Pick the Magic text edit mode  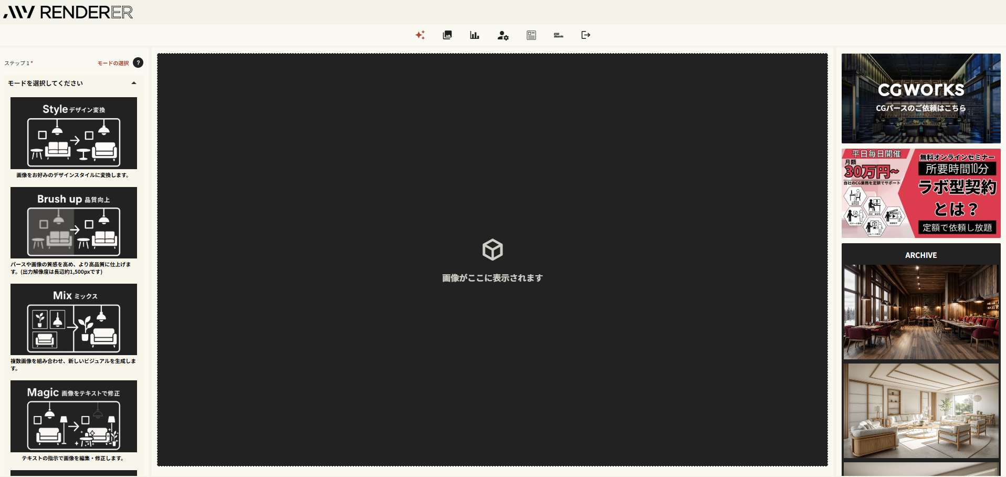click(74, 416)
